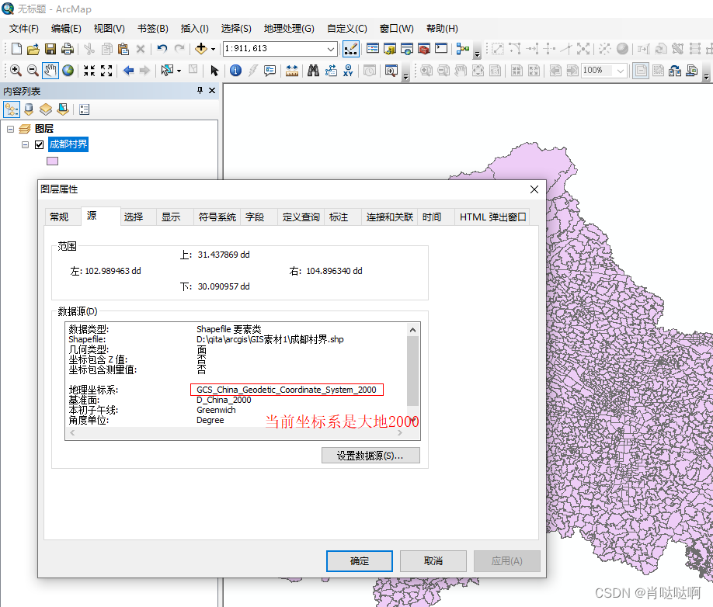
Task: Collapse the 图层 data frame tree node
Action: coord(10,129)
